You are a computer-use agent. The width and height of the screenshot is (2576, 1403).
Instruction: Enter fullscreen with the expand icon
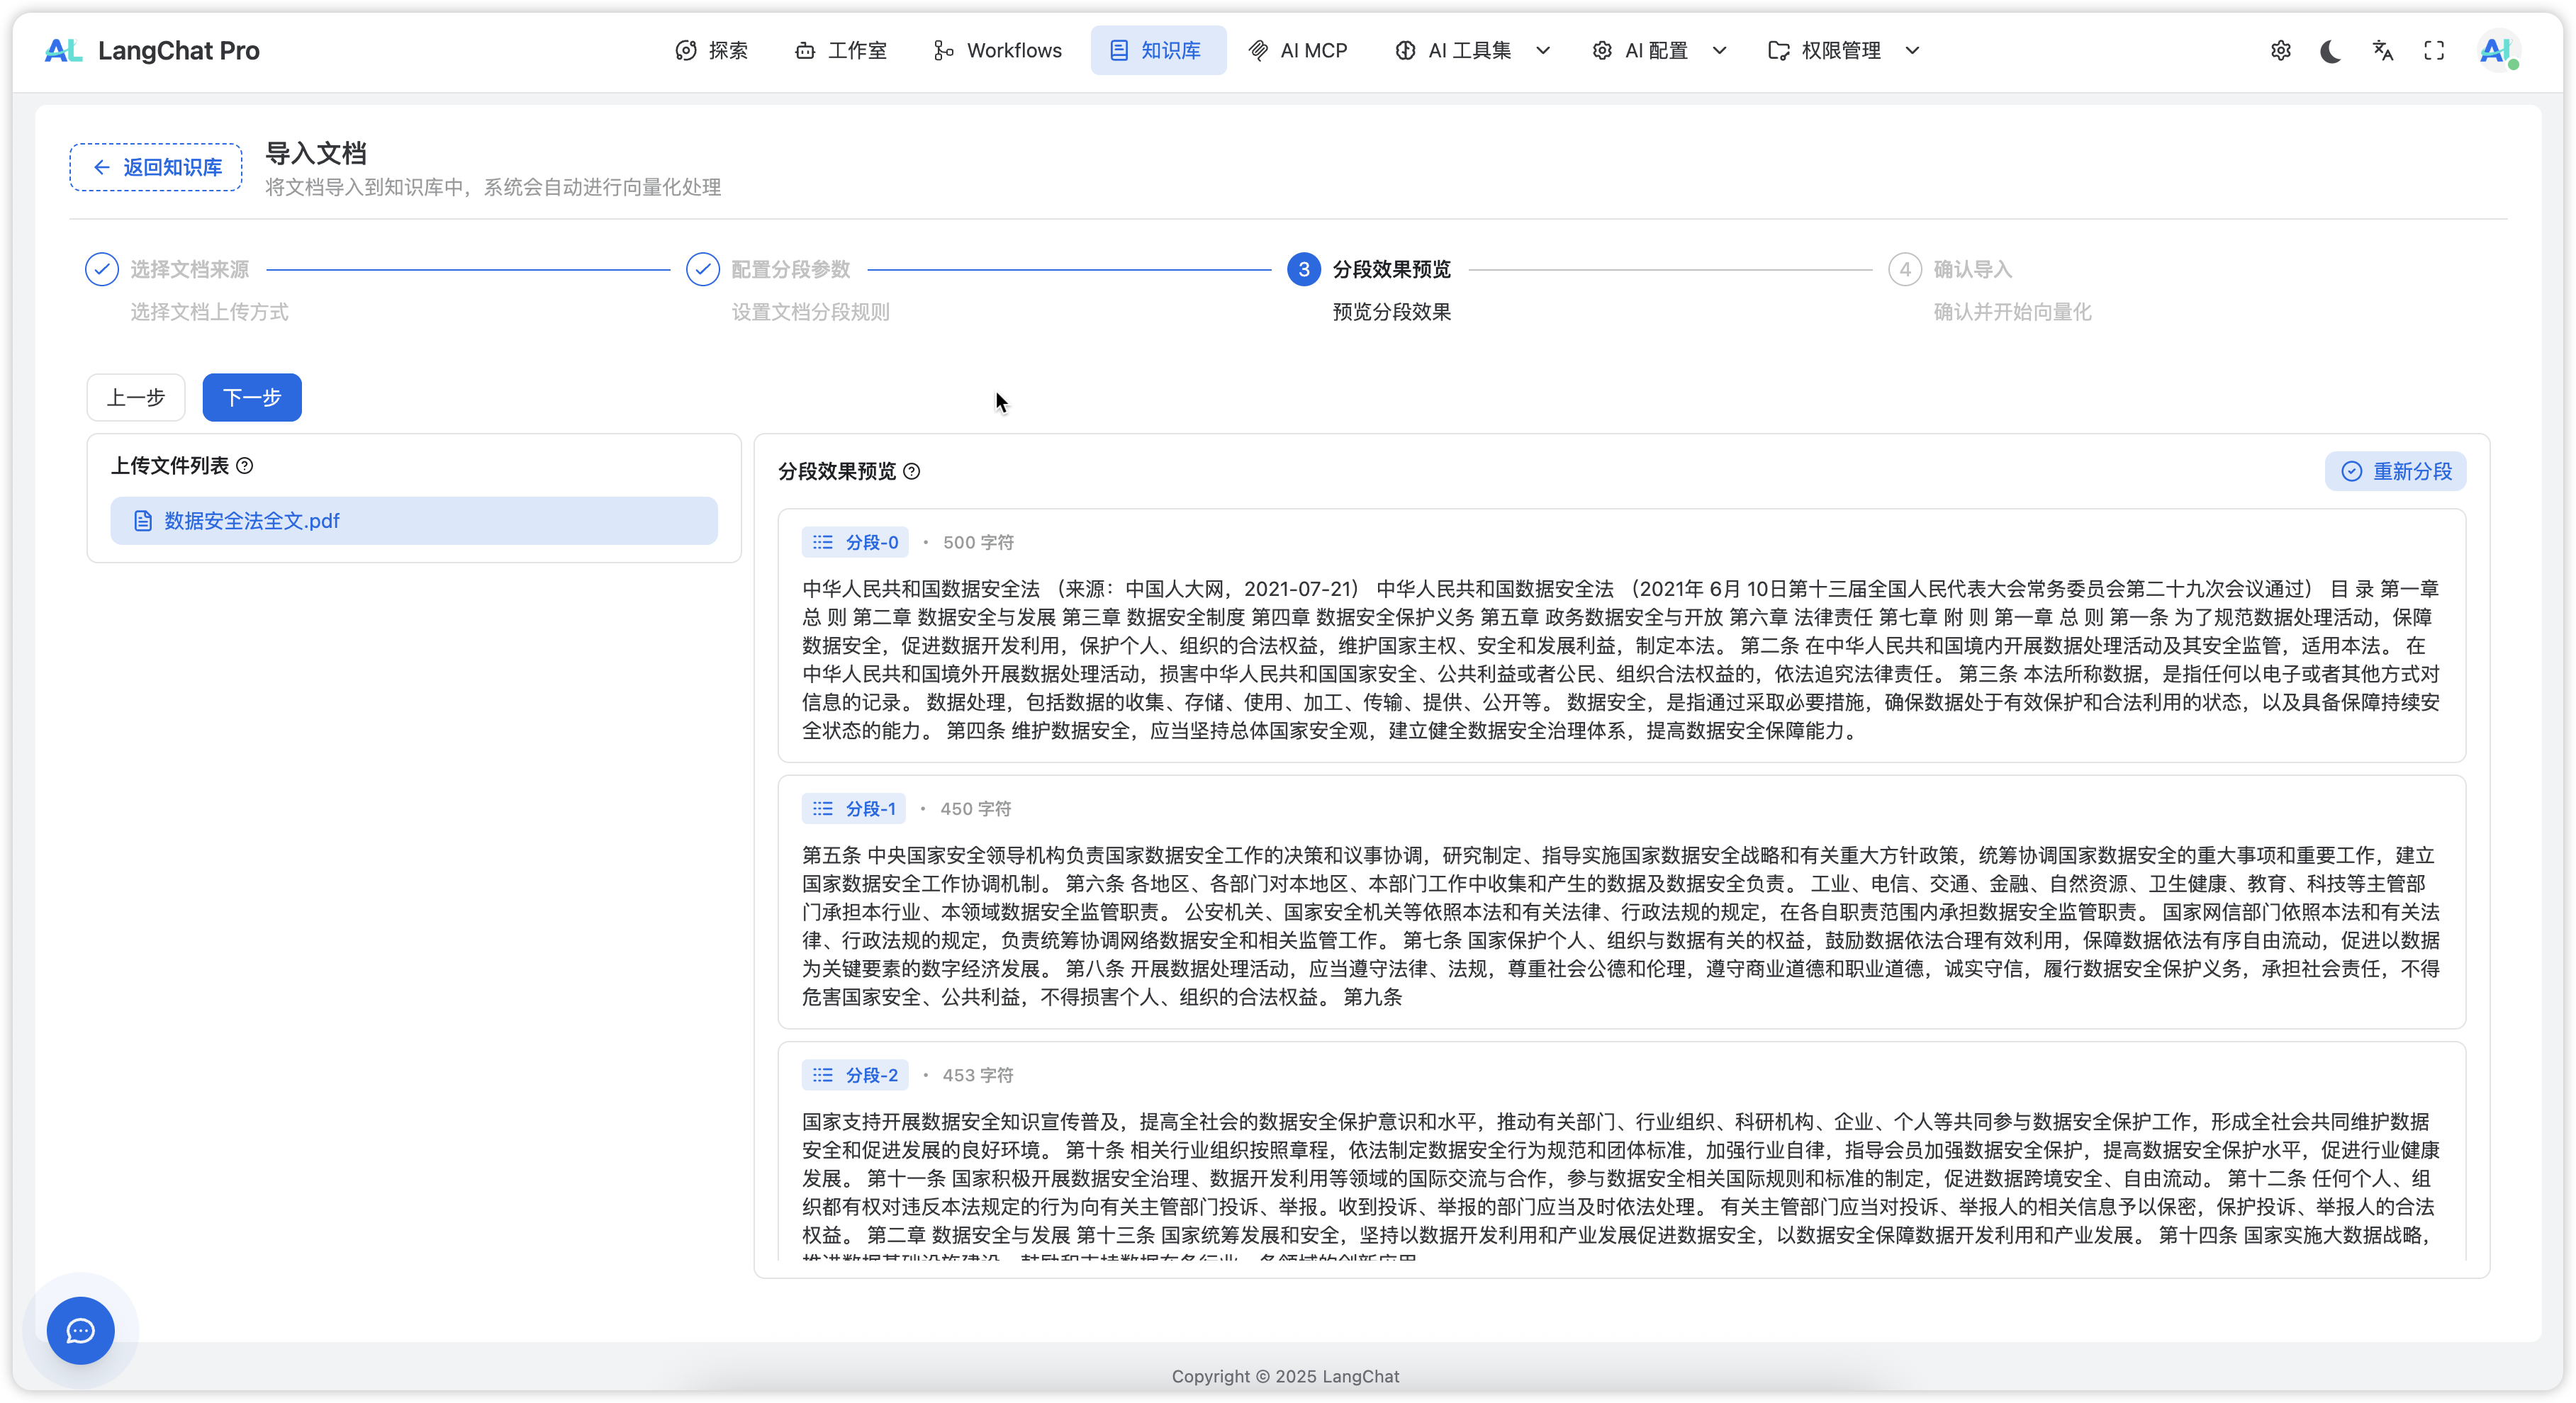coord(2434,51)
